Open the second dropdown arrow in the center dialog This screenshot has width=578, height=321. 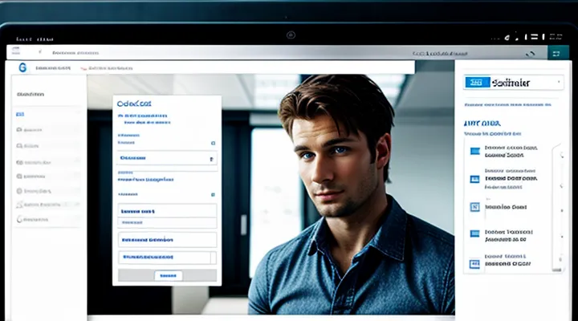(x=212, y=194)
